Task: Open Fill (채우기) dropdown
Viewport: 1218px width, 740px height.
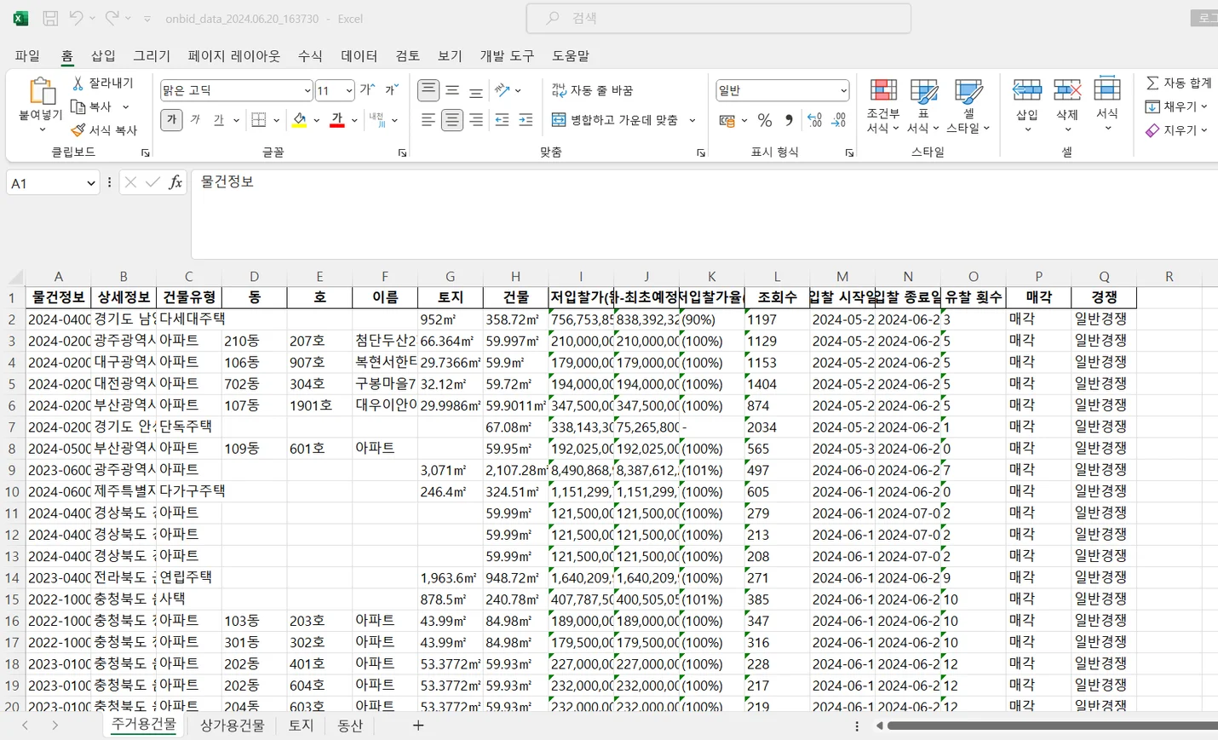Action: [1177, 106]
